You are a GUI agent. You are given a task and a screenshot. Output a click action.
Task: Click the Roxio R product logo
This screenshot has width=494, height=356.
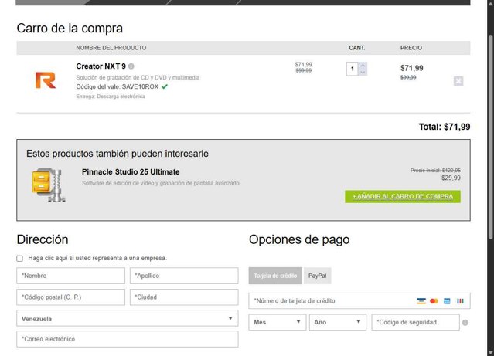[46, 80]
